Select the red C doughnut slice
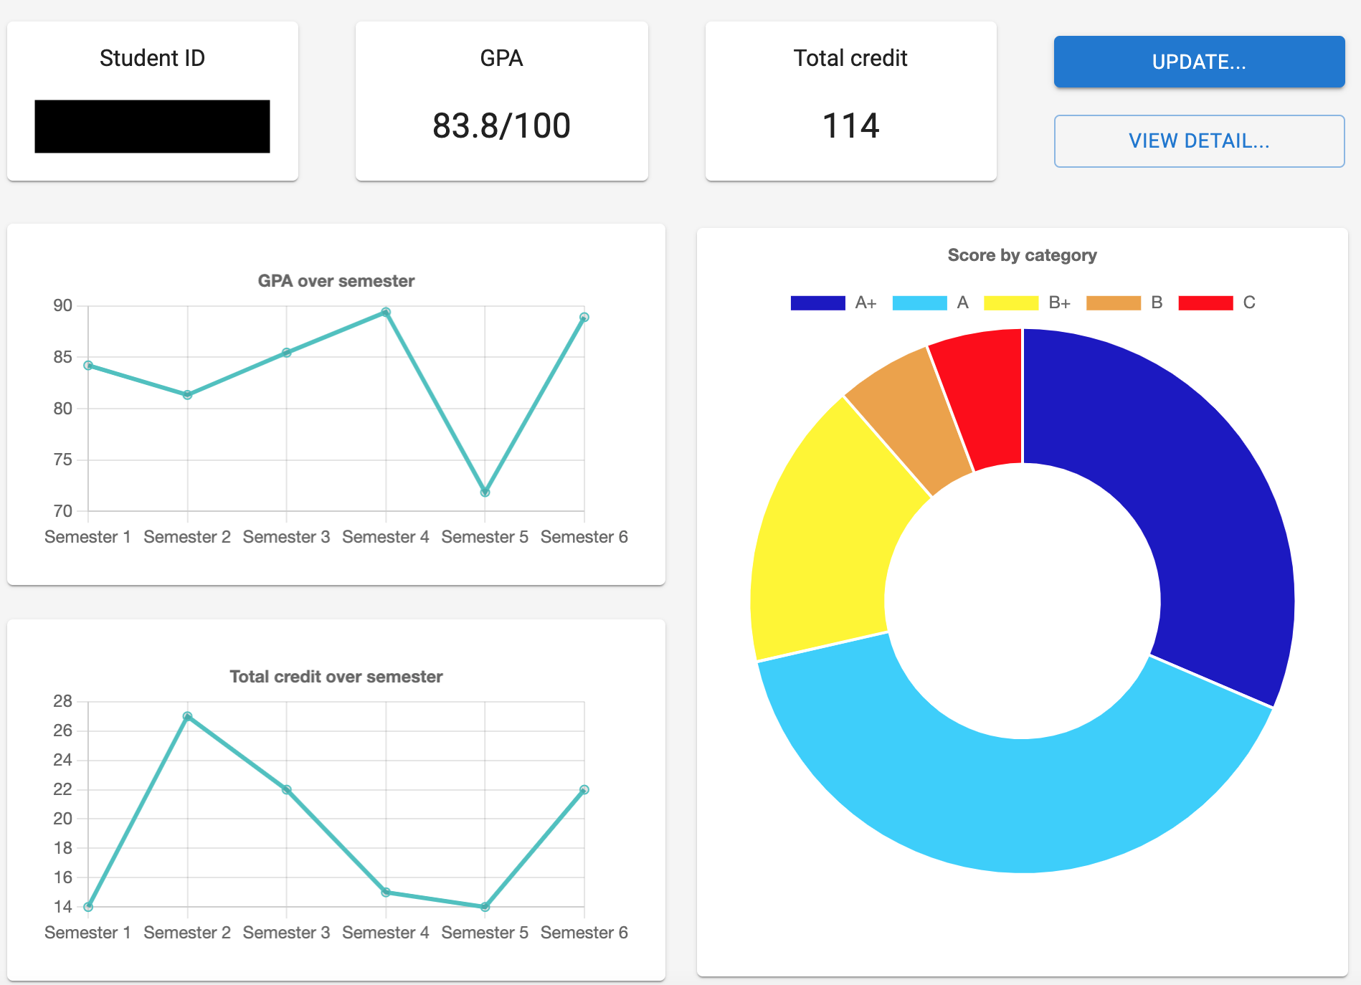The width and height of the screenshot is (1361, 985). coord(986,398)
